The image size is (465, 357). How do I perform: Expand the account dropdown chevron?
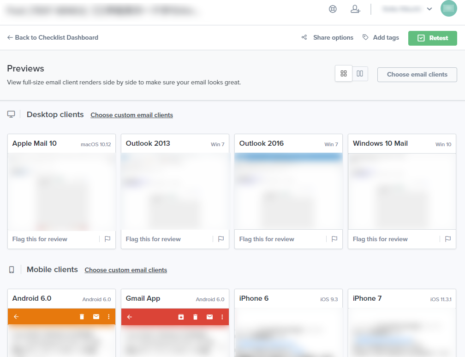tap(429, 9)
